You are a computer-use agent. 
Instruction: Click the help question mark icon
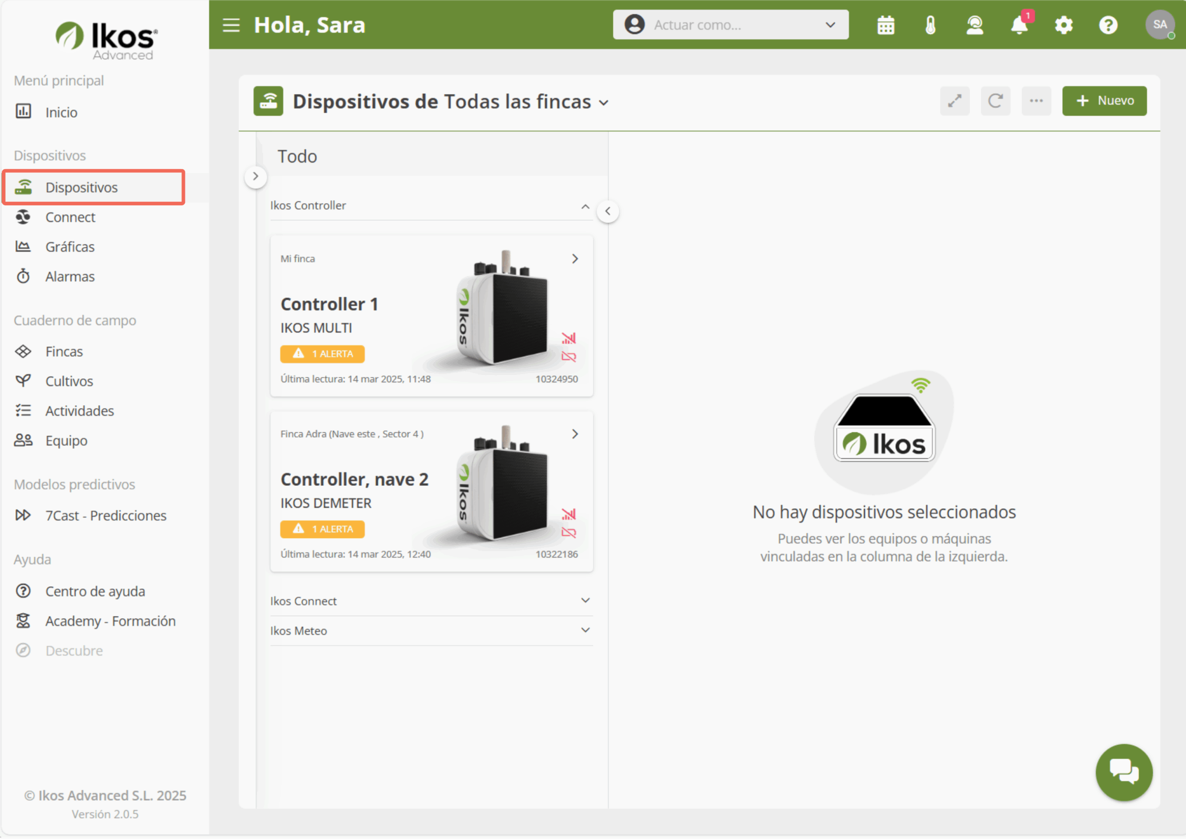click(x=1108, y=25)
